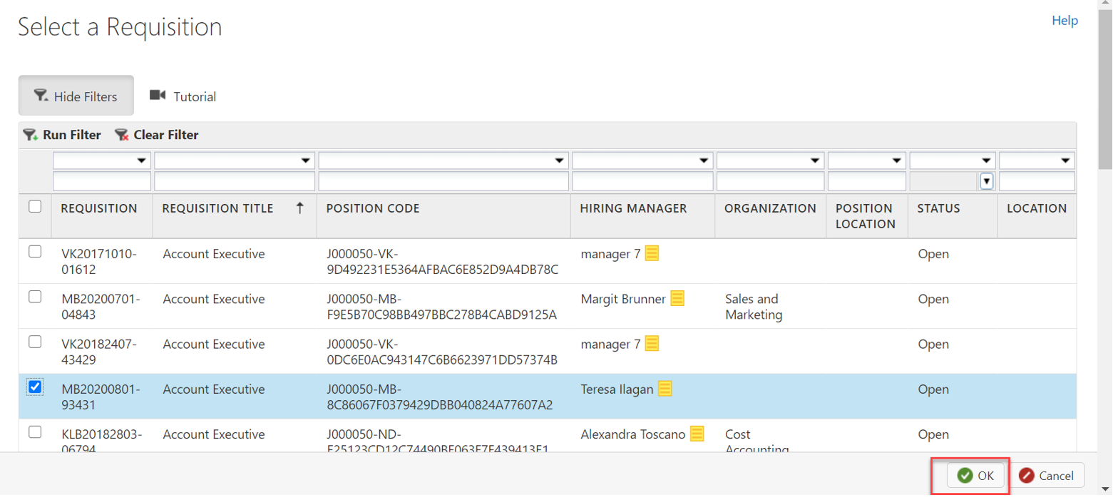Screen dimensions: 1113x500
Task: Click the Requisition Title filter text field
Action: (235, 181)
